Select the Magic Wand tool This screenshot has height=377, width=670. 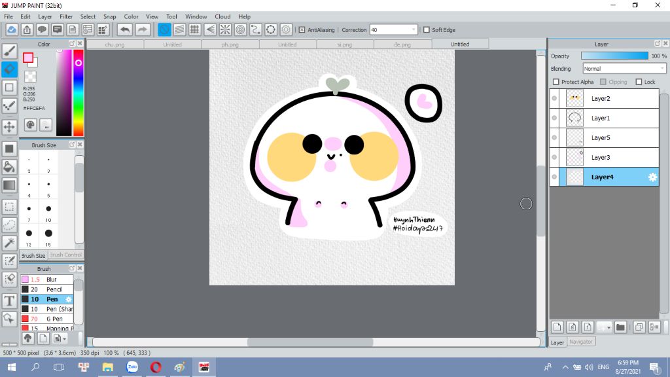pos(9,243)
